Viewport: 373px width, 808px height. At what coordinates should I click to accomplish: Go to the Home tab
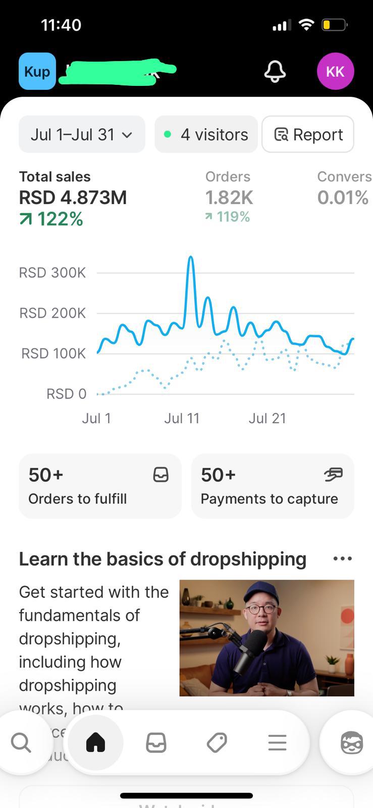pos(95,743)
